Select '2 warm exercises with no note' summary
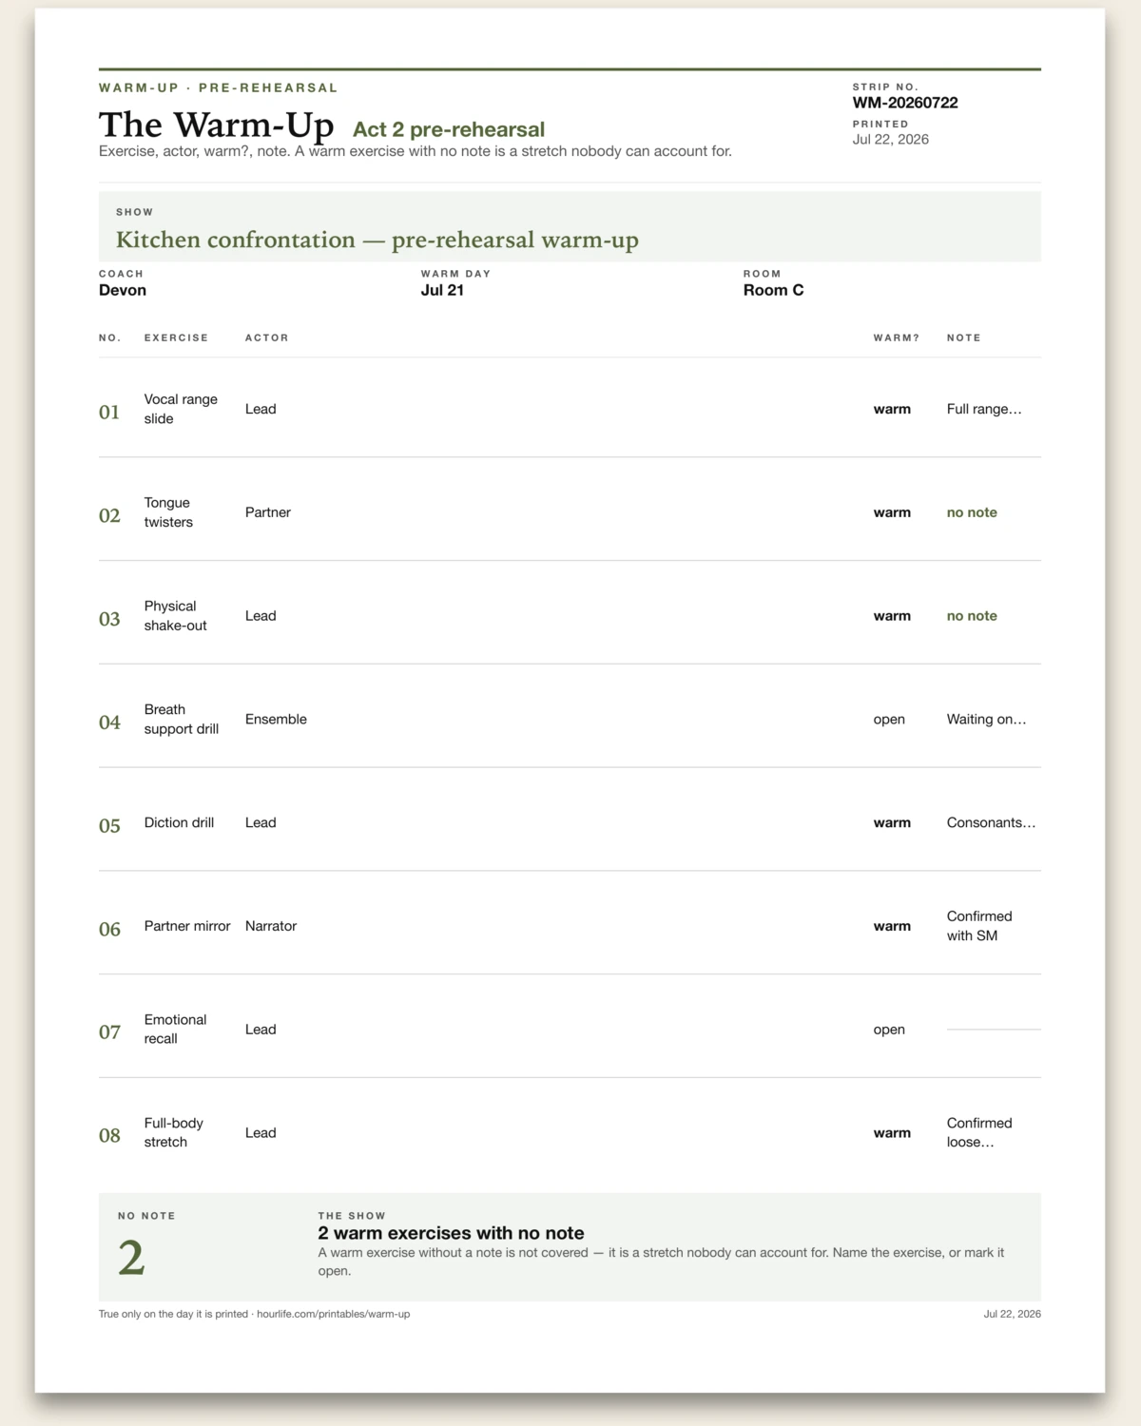This screenshot has width=1141, height=1426. point(451,1233)
